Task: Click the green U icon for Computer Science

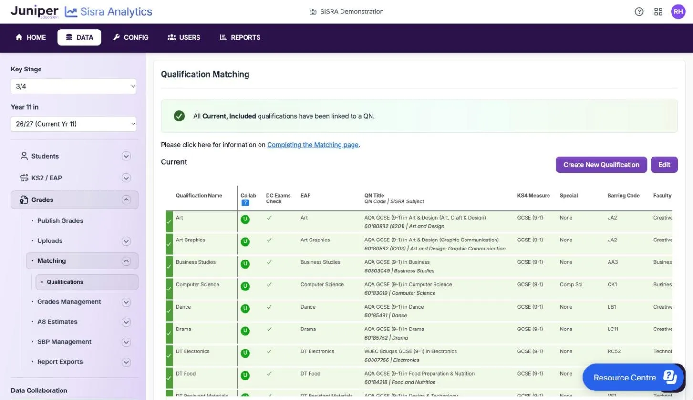Action: [x=245, y=286]
